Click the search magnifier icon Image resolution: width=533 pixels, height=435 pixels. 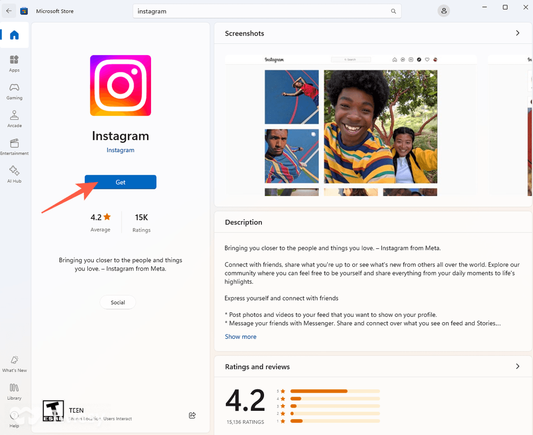(x=393, y=11)
